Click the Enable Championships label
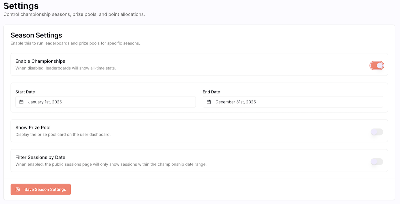Screen dimensions: 400x204 pyautogui.click(x=40, y=61)
